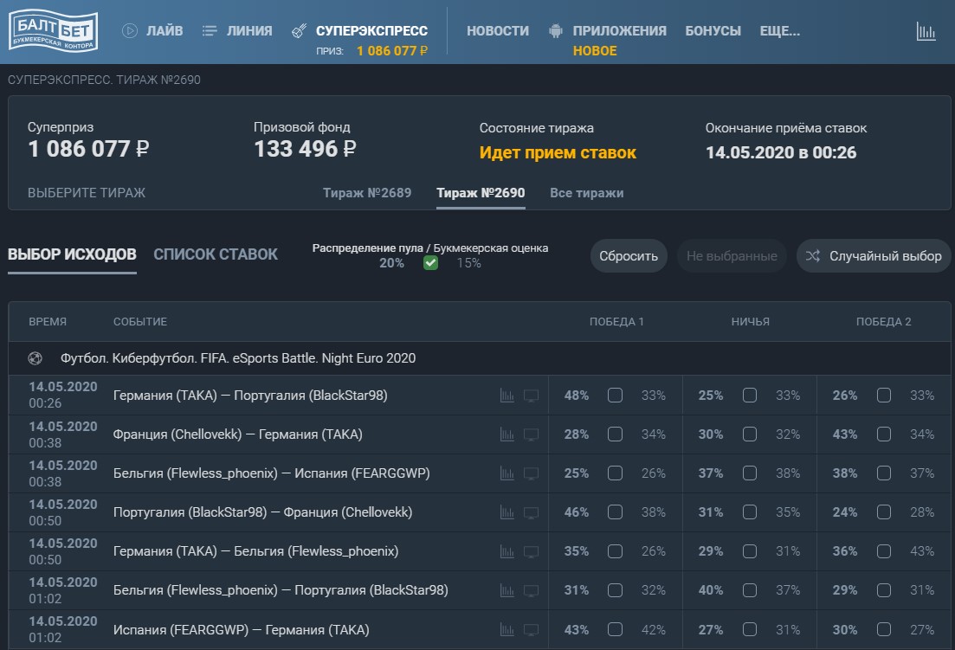Open statistics chart icon in top-right header

tap(926, 32)
